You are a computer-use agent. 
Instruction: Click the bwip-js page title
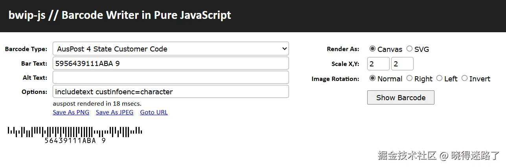pos(120,15)
